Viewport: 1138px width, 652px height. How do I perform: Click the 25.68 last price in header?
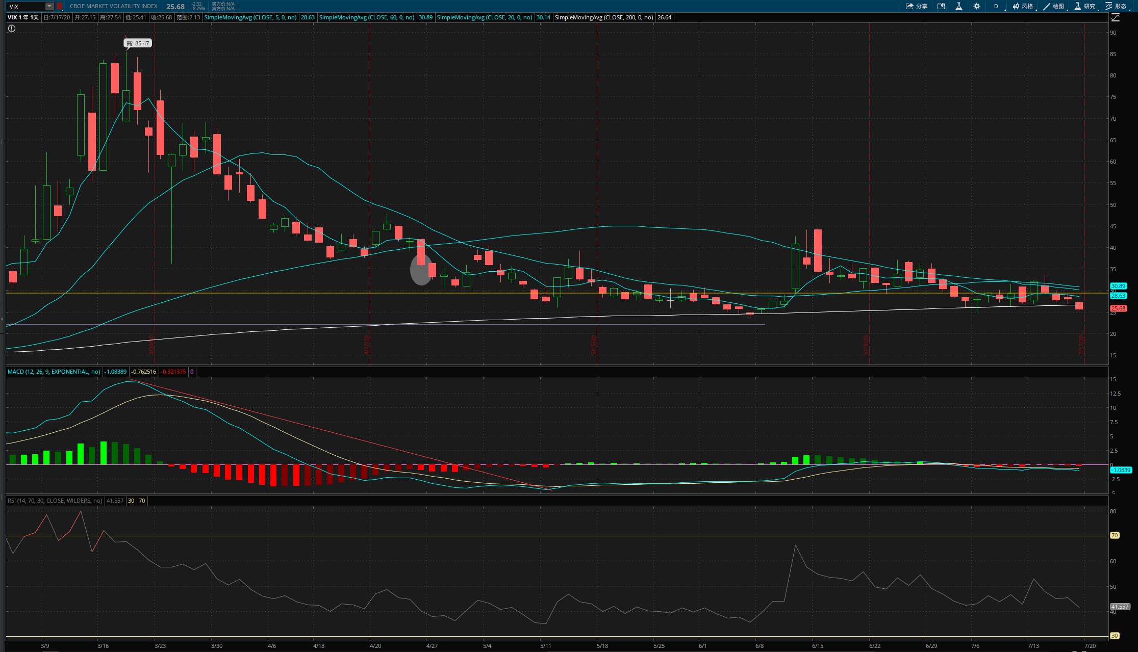tap(175, 7)
